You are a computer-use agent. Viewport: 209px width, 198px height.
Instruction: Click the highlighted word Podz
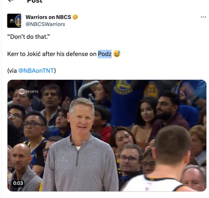[x=104, y=54]
